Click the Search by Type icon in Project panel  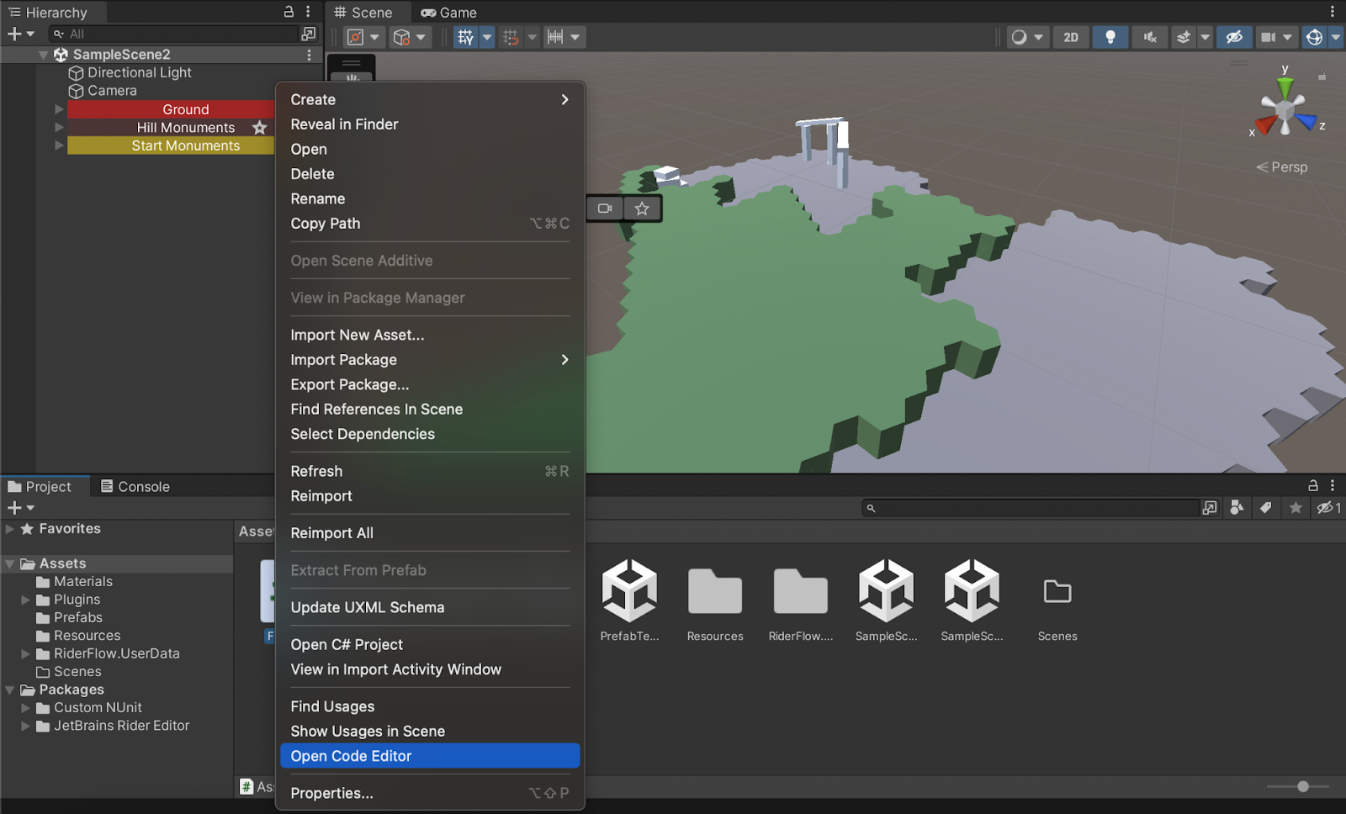point(1237,508)
